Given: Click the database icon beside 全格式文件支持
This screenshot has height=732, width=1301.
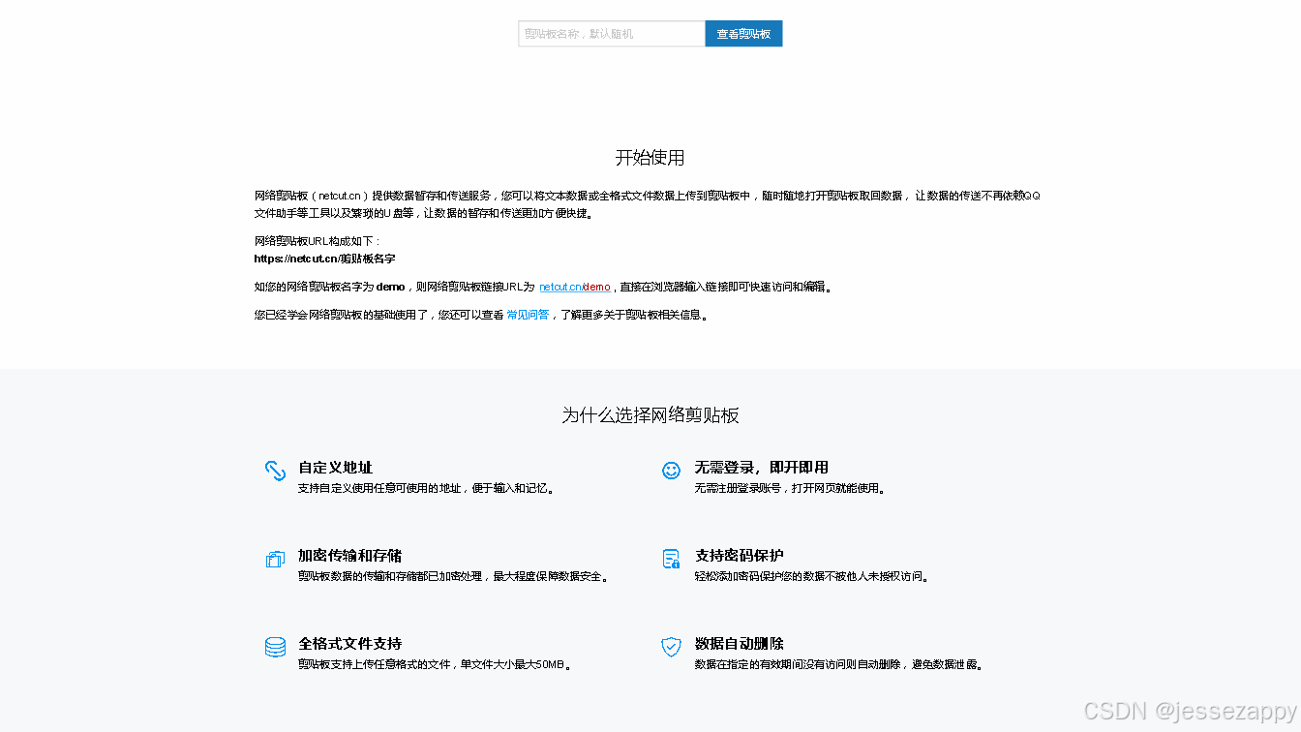Looking at the screenshot, I should [275, 647].
